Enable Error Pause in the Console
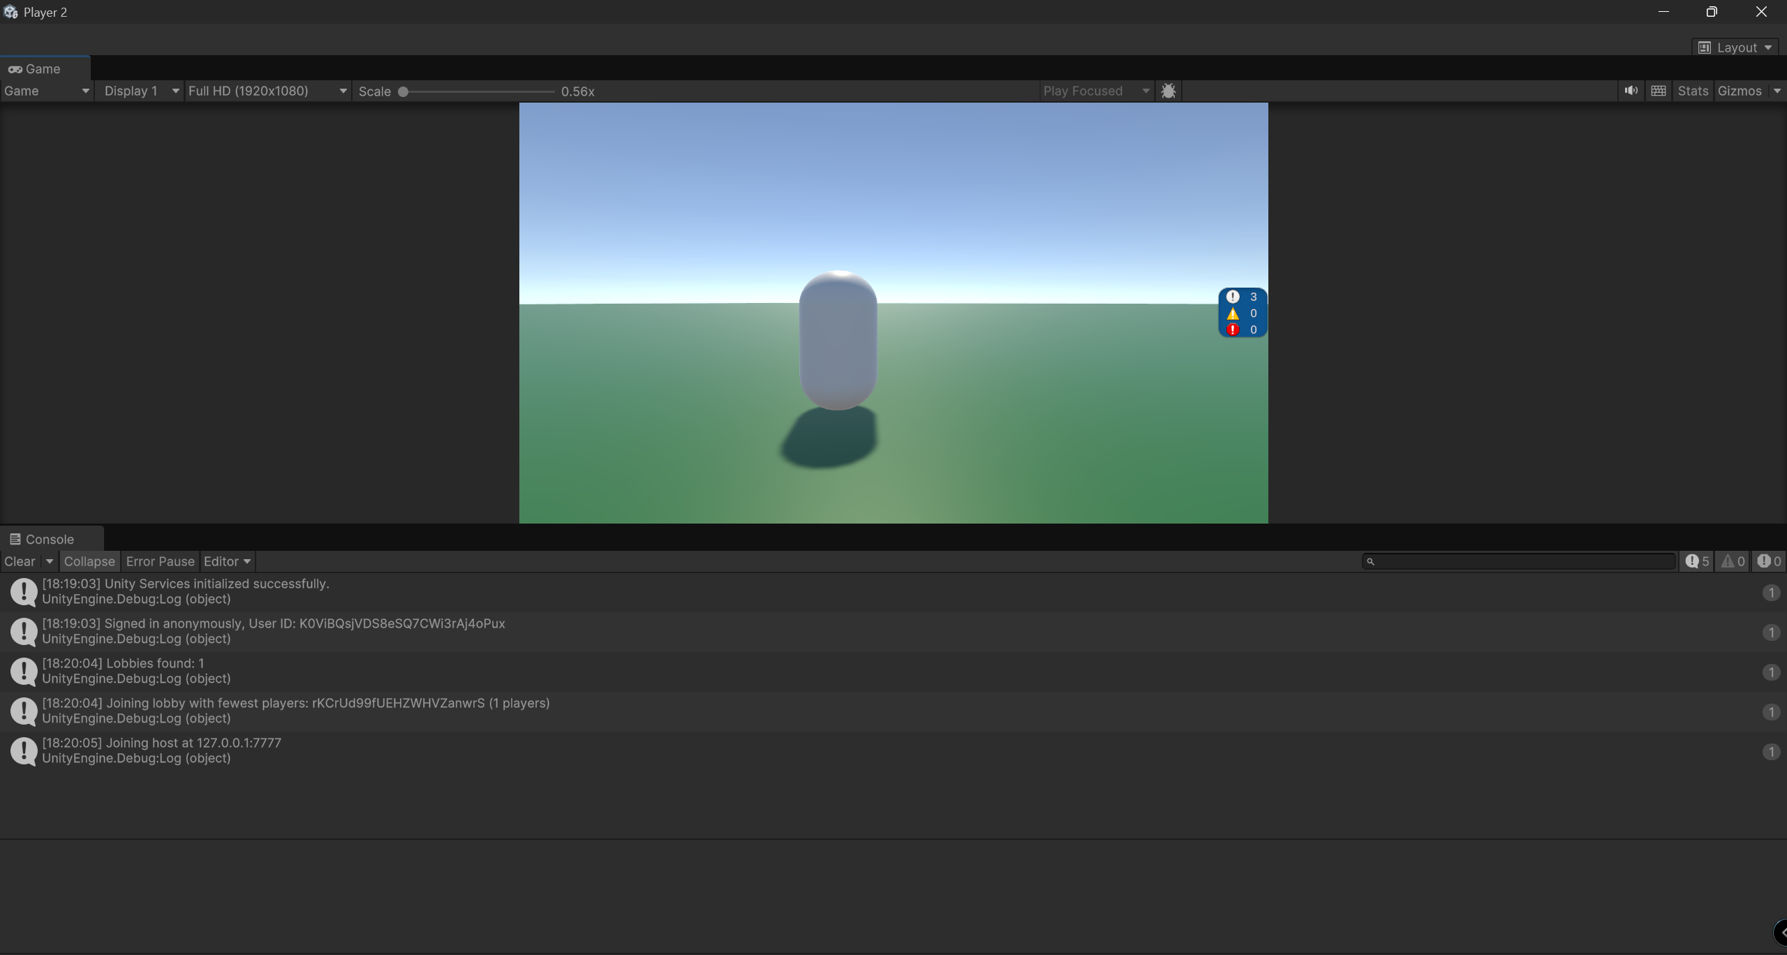The image size is (1787, 955). point(160,561)
